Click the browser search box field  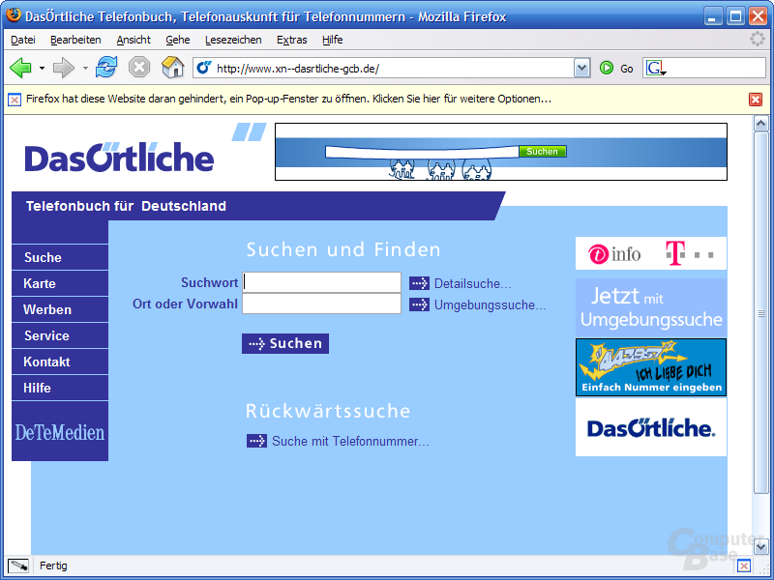click(x=716, y=68)
